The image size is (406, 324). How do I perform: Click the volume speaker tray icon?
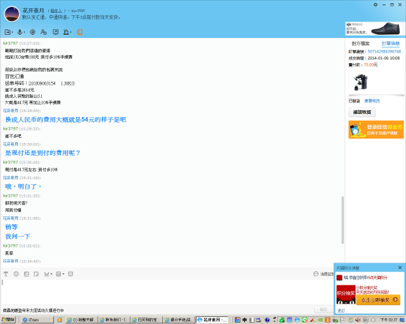tap(358, 320)
